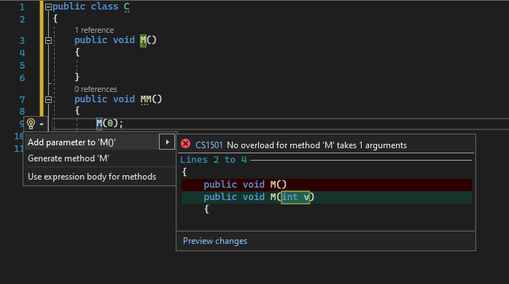Open the lightbulb dropdown arrow
Image resolution: width=509 pixels, height=284 pixels.
tap(42, 124)
